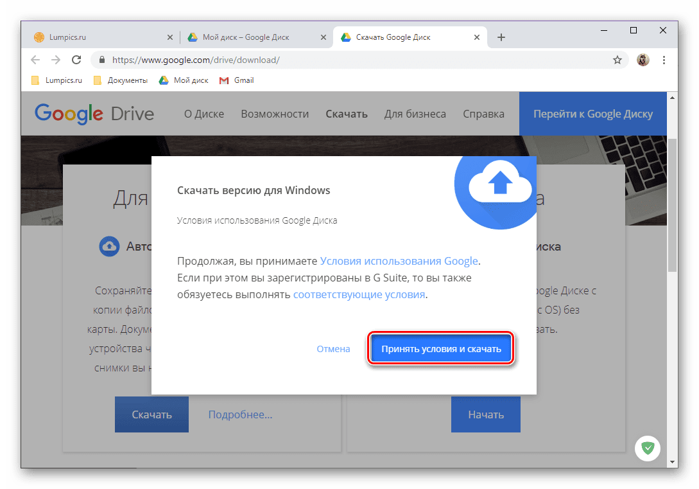This screenshot has height=489, width=699.
Task: Open Chrome three-dot menu
Action: pyautogui.click(x=664, y=60)
